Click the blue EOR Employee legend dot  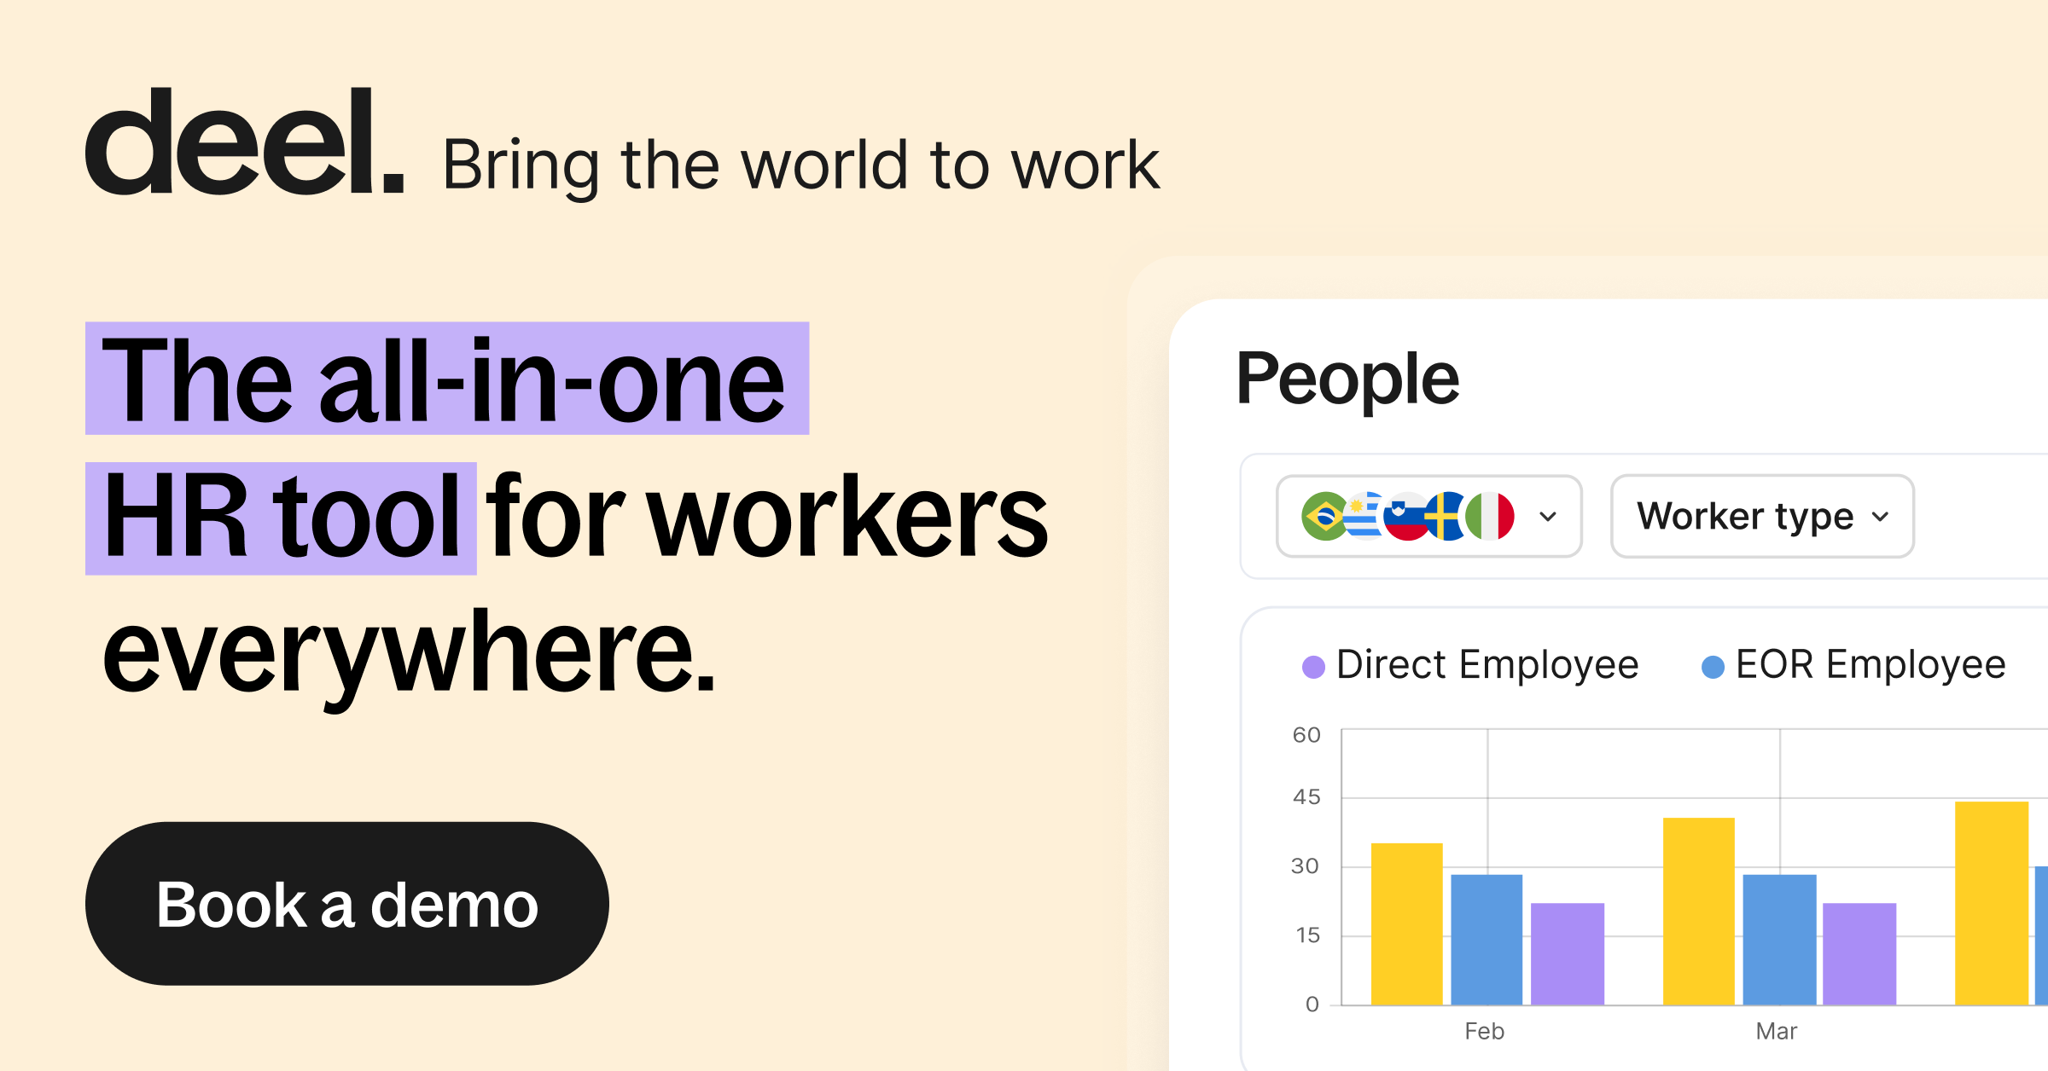pyautogui.click(x=1713, y=667)
